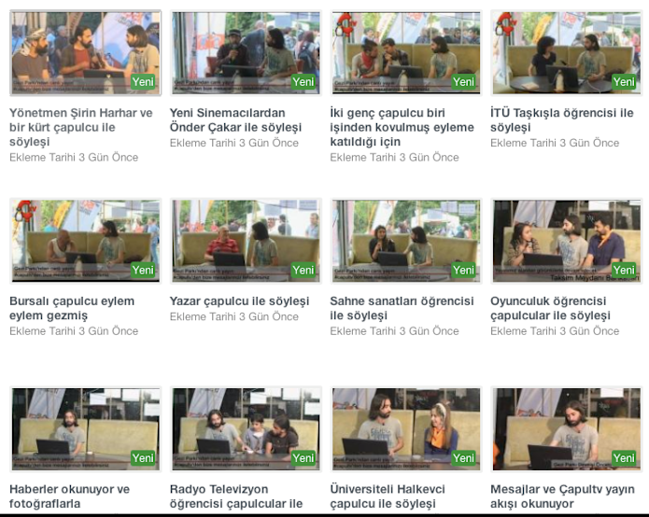
Task: Click the Yeni badge on Üniversiteli Halkevci video
Action: [463, 458]
